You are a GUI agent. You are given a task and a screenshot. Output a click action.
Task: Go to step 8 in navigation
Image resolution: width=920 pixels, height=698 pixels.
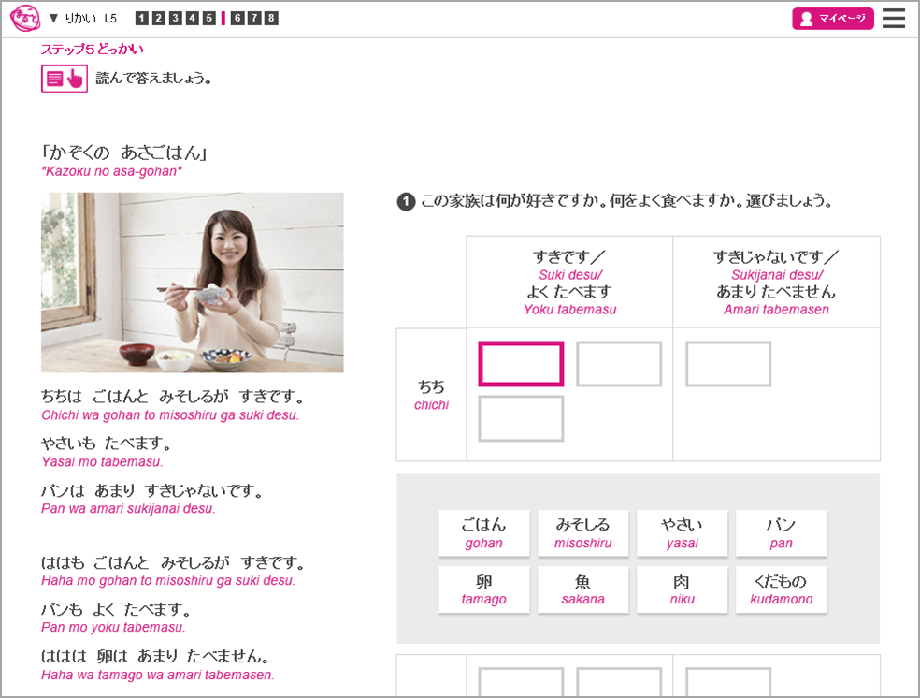click(271, 18)
